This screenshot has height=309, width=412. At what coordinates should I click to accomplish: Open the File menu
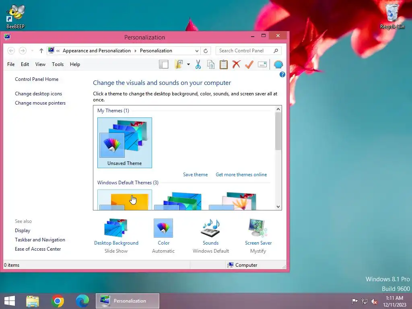11,64
